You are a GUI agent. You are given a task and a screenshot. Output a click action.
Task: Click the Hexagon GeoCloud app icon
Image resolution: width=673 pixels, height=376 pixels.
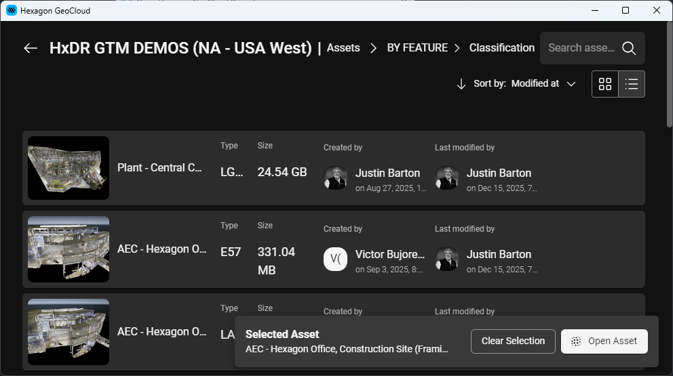[x=12, y=10]
